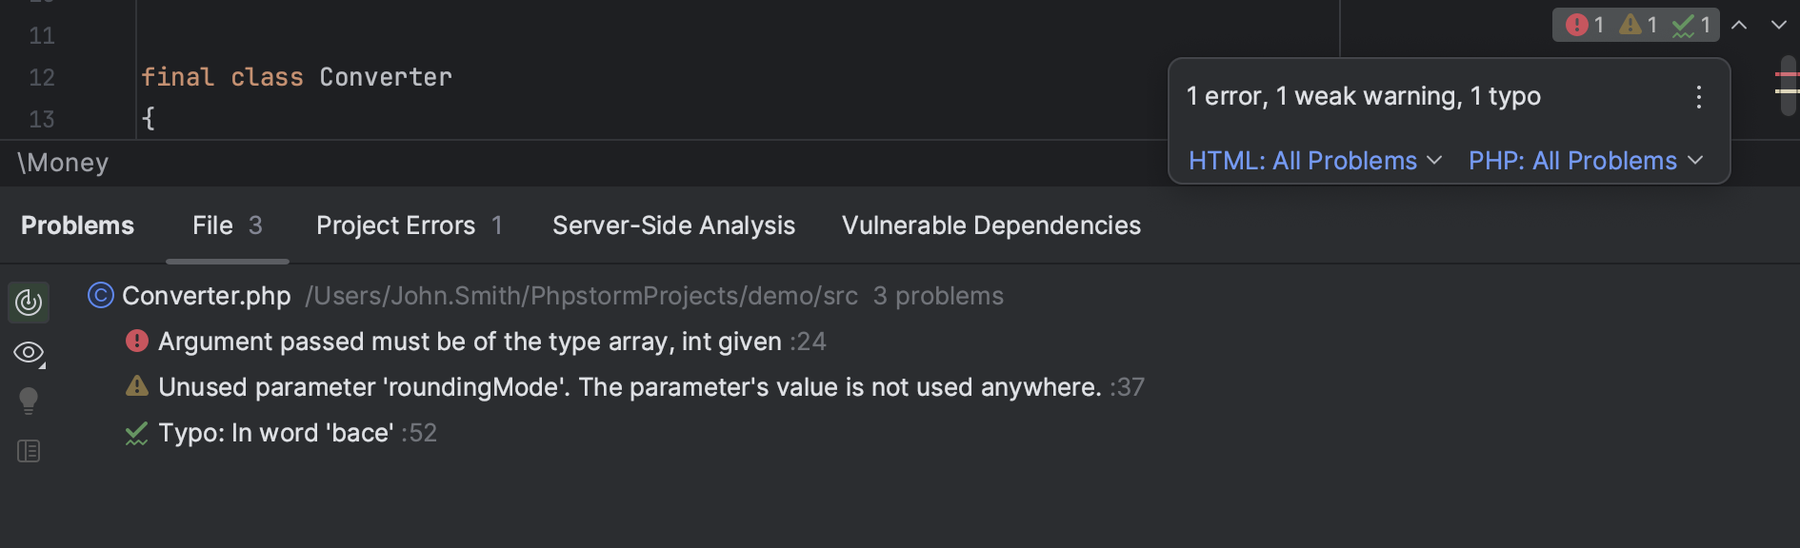Click the red error stripe mark on the scrollbar
The height and width of the screenshot is (548, 1800).
1787,74
